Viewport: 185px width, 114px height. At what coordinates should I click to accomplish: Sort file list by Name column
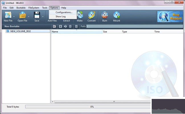[x=76, y=32]
